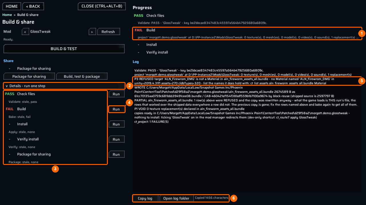Click Build, test & package button
Viewport: 366px width, 205px height.
pyautogui.click(x=82, y=76)
